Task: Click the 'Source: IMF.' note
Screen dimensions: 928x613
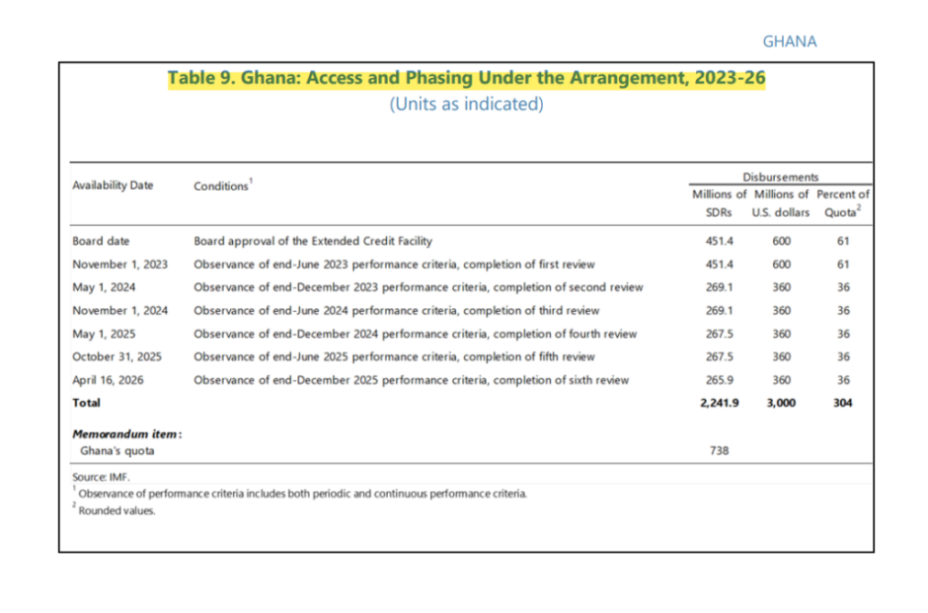Action: tap(101, 477)
